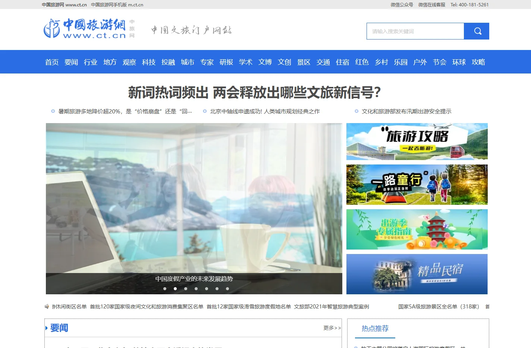Screen dimensions: 531x348
Task: Go to the 交通 section
Action: pos(323,62)
